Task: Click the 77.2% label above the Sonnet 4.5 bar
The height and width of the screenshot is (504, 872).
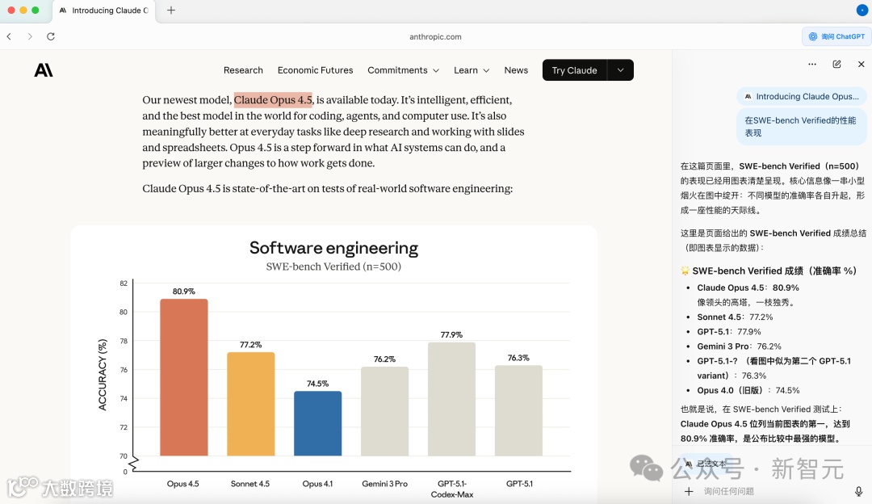Action: 251,345
